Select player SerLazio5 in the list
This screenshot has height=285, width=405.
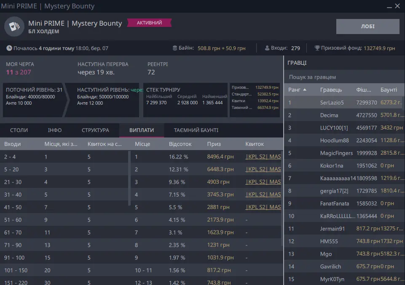(332, 103)
